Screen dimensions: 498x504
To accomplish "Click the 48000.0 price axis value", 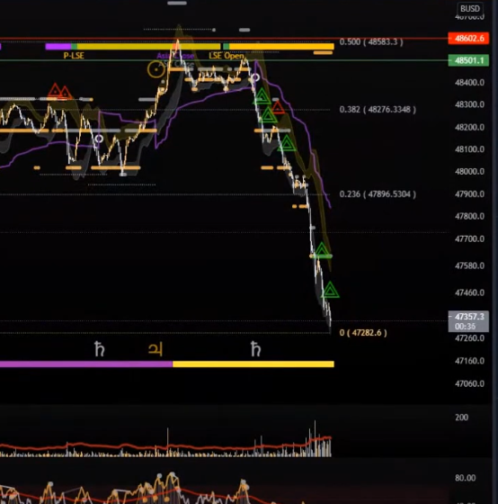I will click(x=469, y=171).
